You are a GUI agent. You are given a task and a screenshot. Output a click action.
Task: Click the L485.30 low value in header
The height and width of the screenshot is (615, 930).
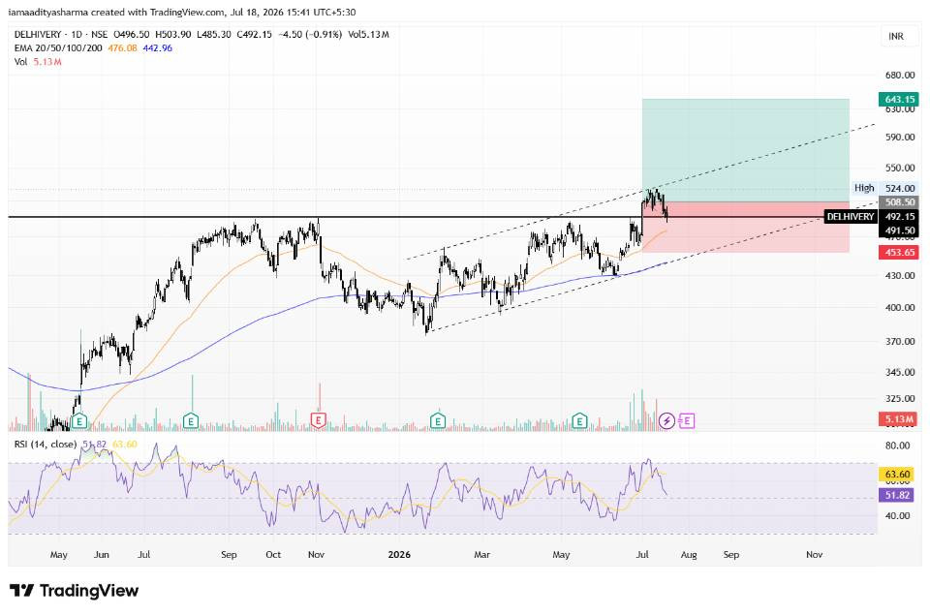[214, 35]
